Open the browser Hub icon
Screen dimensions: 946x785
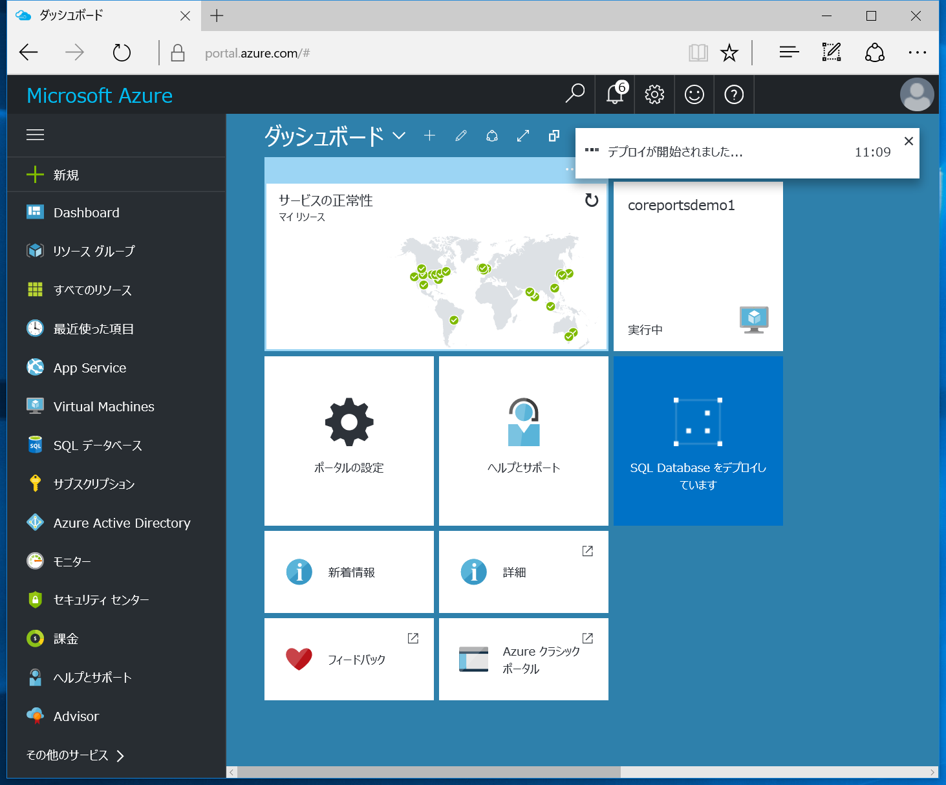click(789, 52)
